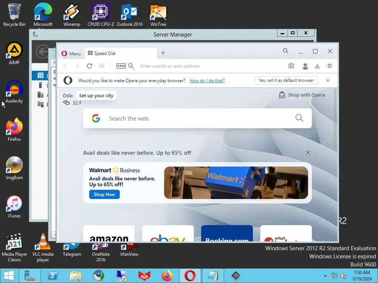Reload the page with the refresh icon
Screen dimensions: 378x283
[89, 66]
